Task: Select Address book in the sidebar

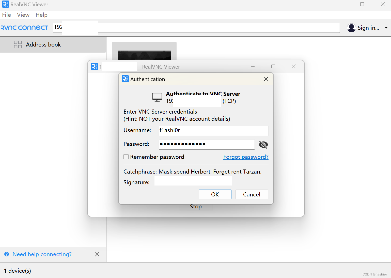Action: click(x=53, y=44)
